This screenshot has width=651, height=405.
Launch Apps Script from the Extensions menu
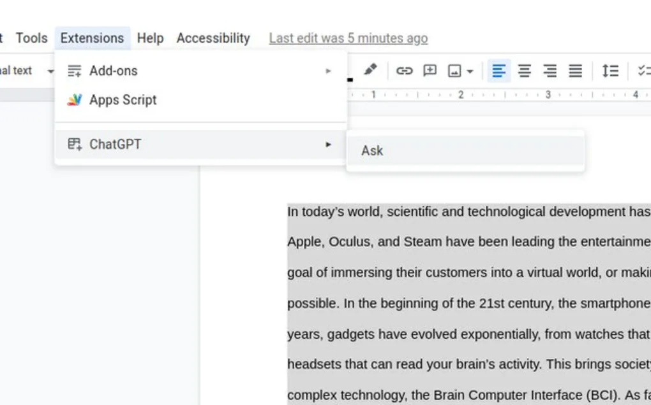point(123,100)
